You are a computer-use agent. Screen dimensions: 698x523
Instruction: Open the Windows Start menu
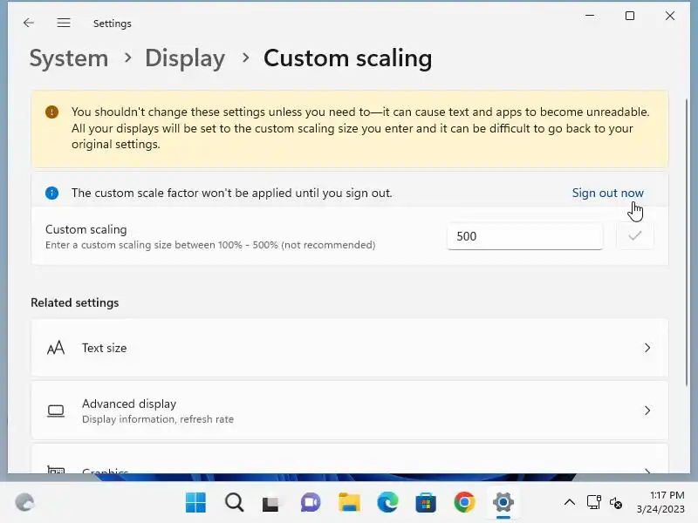tap(195, 502)
